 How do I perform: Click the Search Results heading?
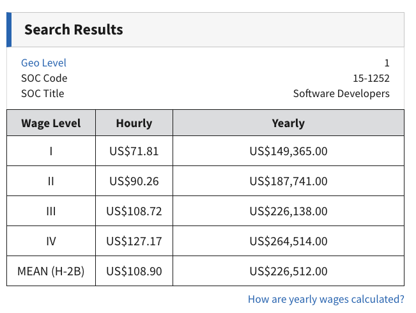click(73, 29)
